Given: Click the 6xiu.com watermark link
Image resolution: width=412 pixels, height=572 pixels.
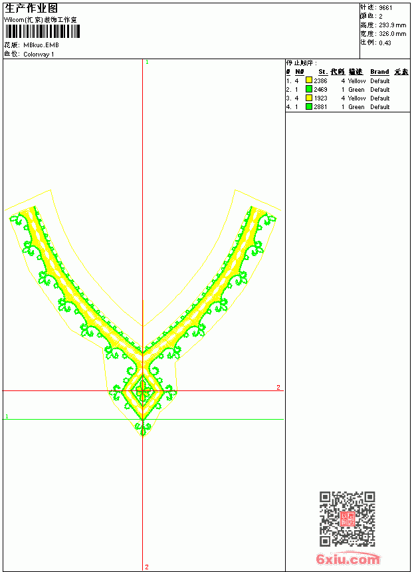Looking at the screenshot, I should click(x=348, y=559).
